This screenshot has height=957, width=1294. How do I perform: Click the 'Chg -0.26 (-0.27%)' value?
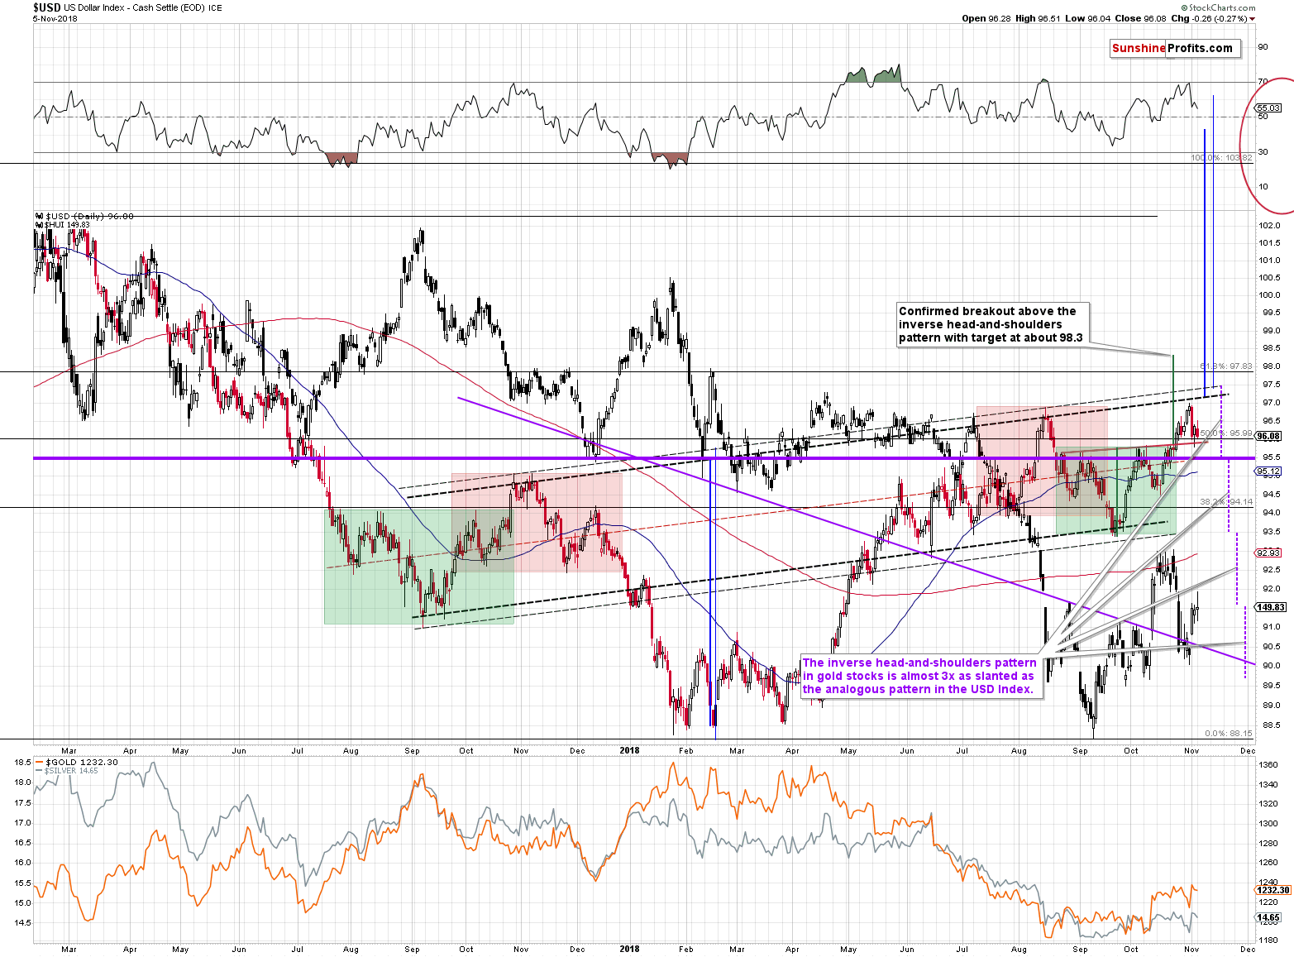click(1210, 18)
